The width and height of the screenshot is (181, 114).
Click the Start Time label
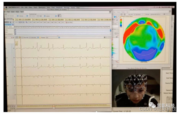pos(169,73)
